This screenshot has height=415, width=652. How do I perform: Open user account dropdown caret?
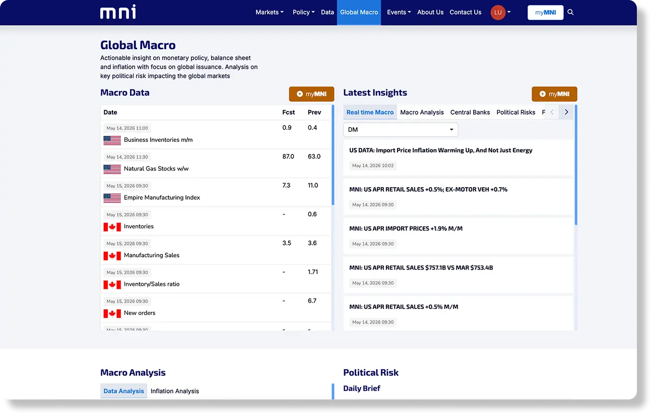(509, 12)
